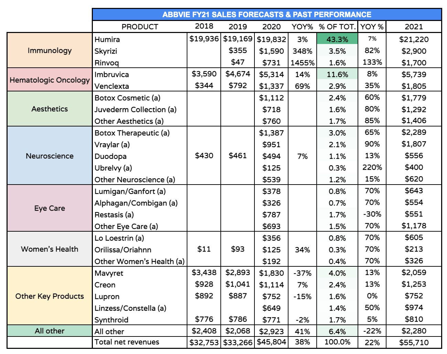
Task: Click the Women's Health category cell
Action: 50,249
